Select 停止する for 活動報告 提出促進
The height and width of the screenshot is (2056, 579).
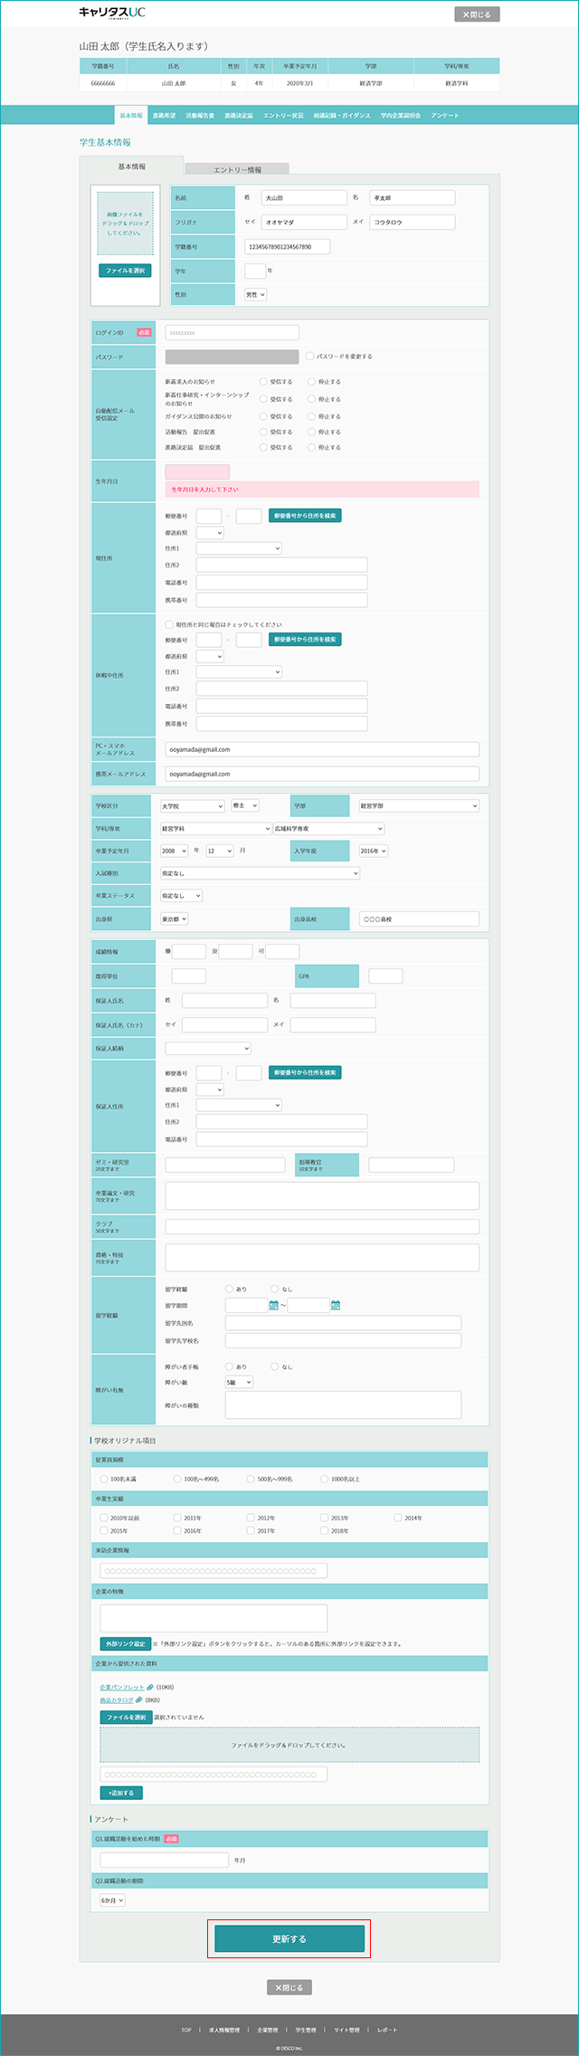pos(311,432)
